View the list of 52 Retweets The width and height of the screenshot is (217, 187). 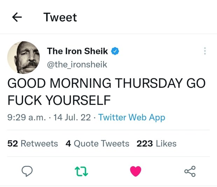(x=33, y=143)
